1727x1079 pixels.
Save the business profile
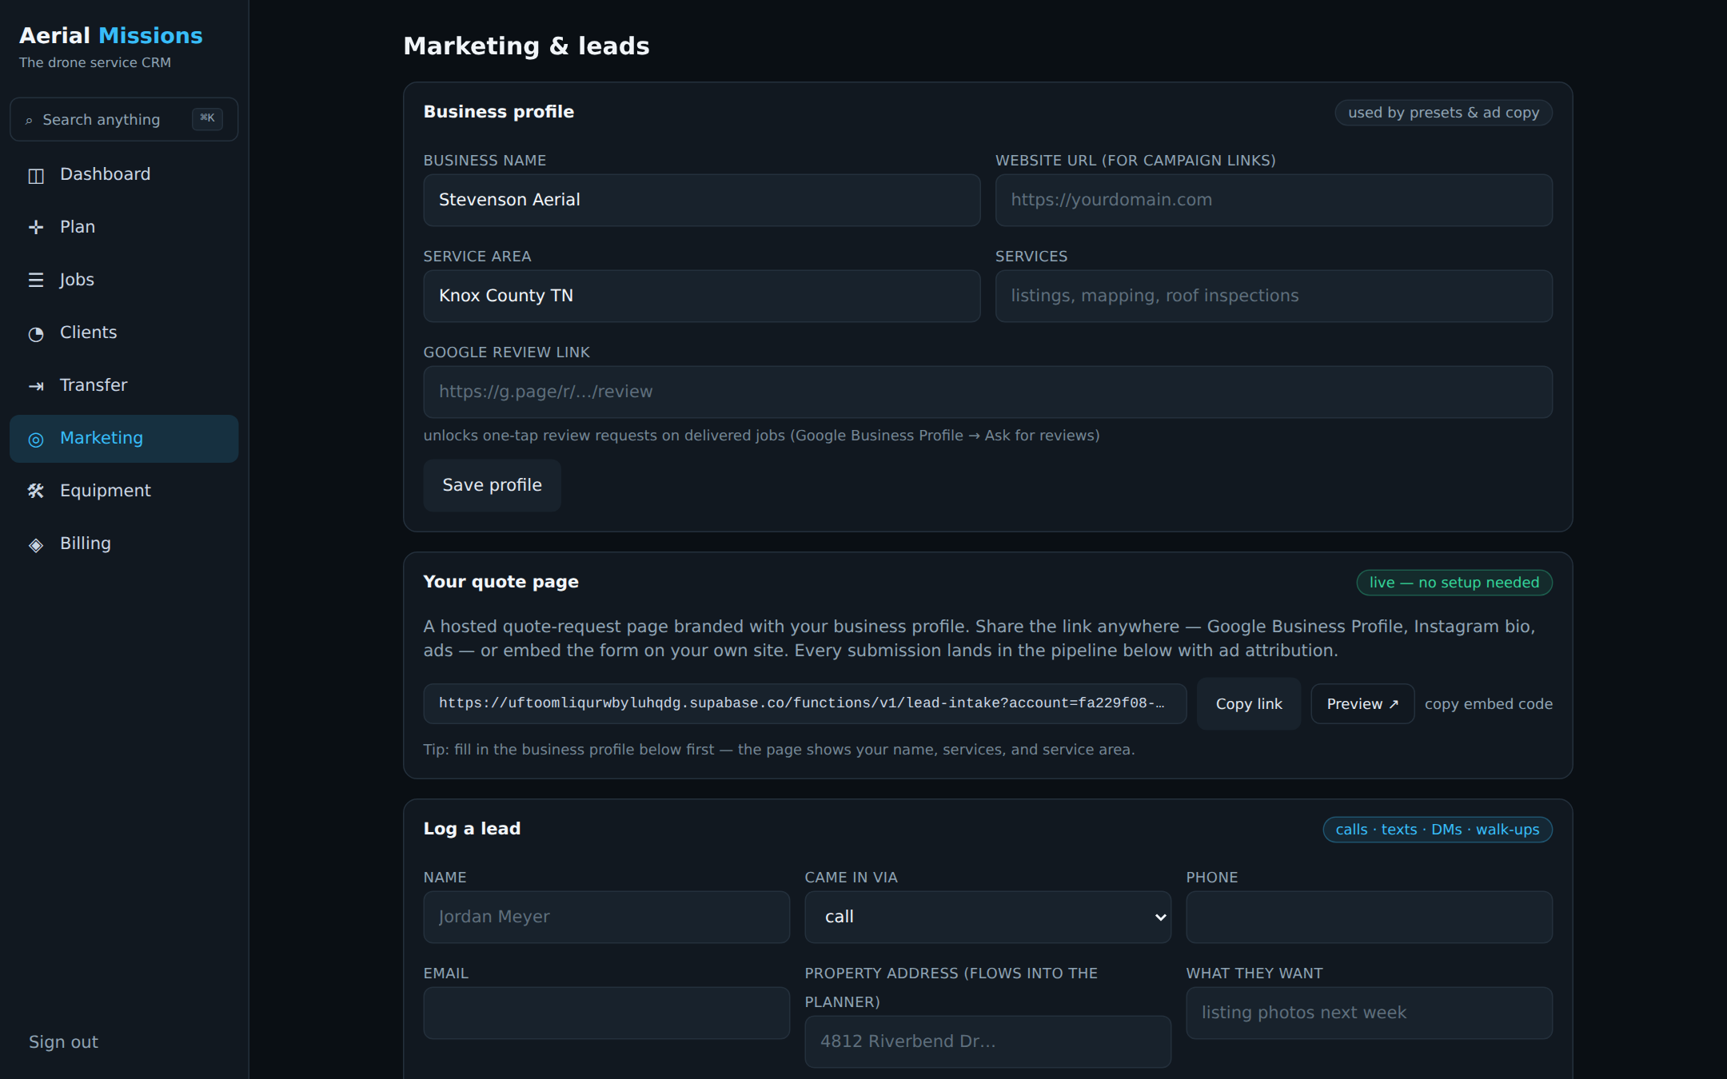coord(492,485)
